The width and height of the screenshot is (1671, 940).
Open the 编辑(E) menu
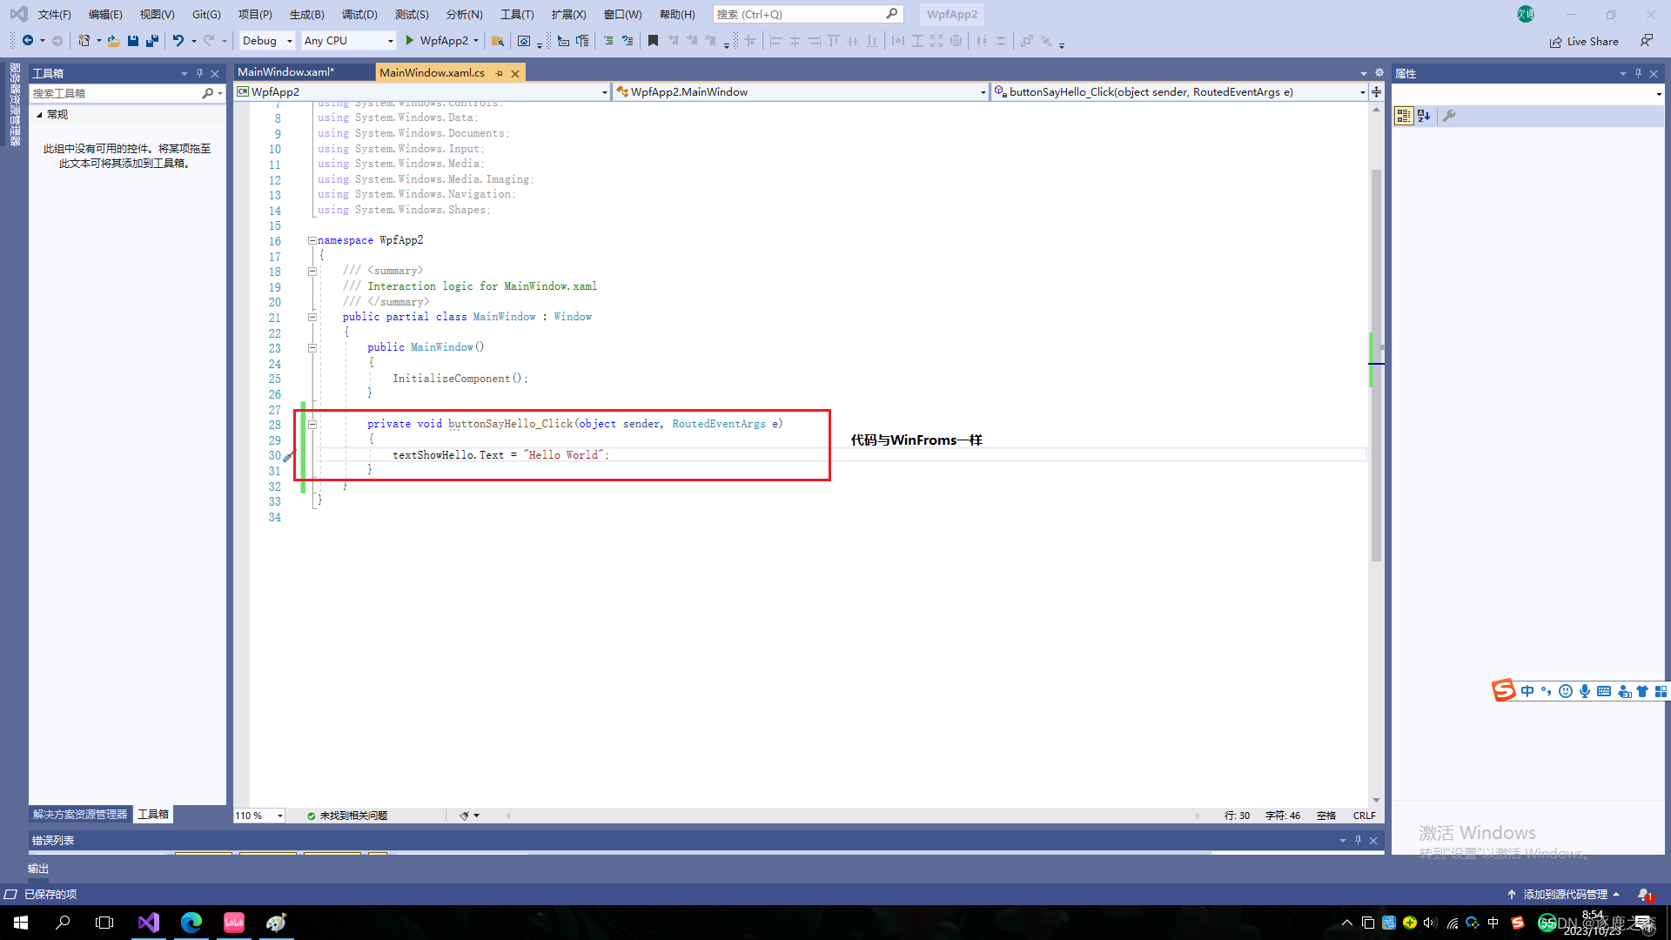pos(105,14)
